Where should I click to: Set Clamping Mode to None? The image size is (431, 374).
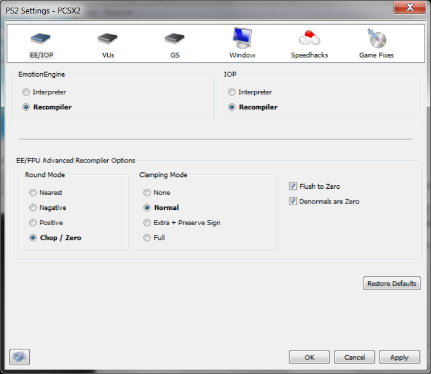point(147,192)
